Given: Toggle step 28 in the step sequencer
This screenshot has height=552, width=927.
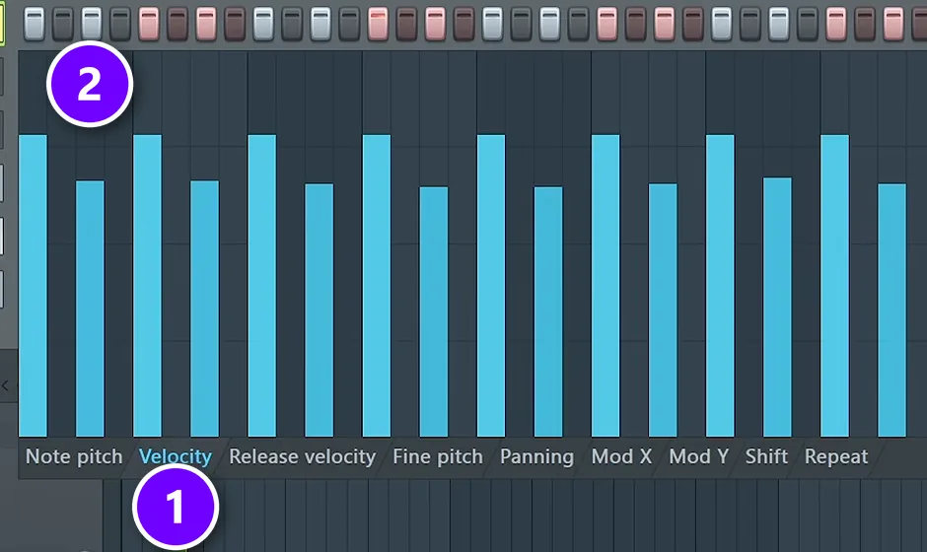Looking at the screenshot, I should (x=809, y=25).
